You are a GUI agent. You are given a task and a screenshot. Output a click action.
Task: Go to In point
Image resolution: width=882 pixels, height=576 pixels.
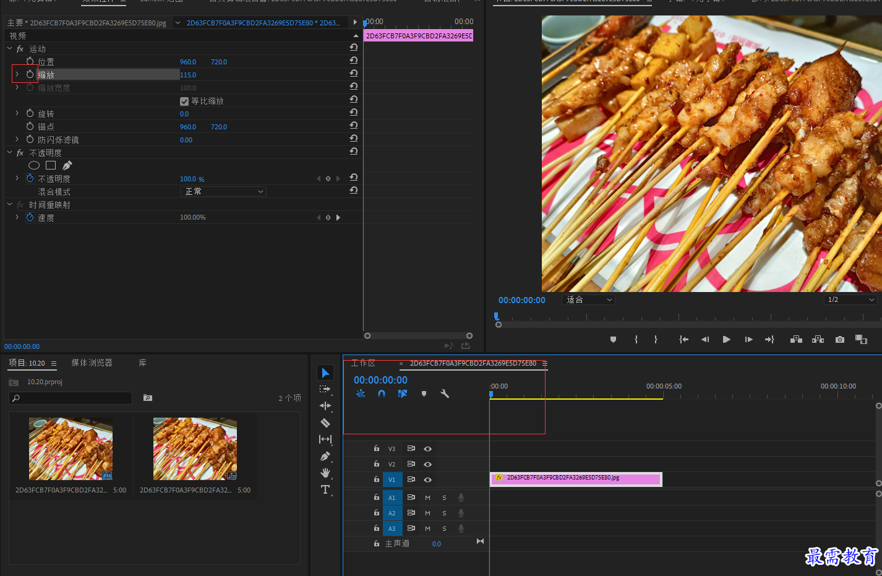[x=683, y=339]
